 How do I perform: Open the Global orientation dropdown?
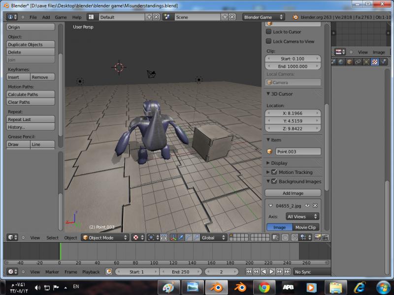214,237
